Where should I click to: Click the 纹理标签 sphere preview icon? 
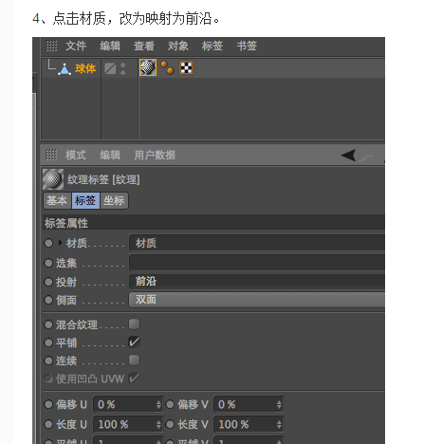click(53, 179)
